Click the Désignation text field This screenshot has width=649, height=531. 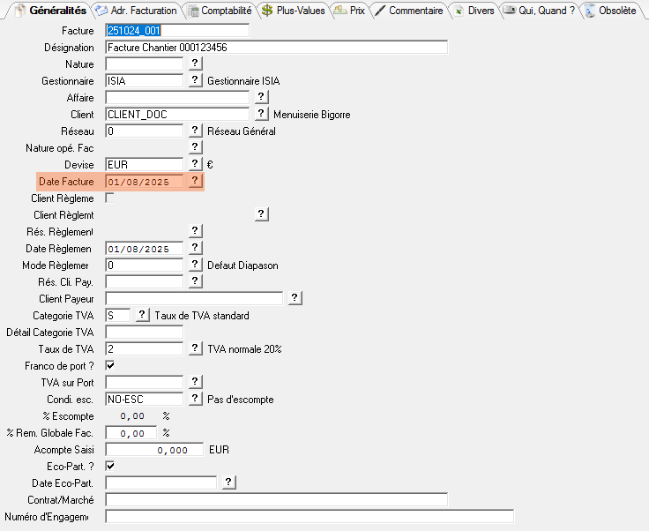tap(276, 47)
